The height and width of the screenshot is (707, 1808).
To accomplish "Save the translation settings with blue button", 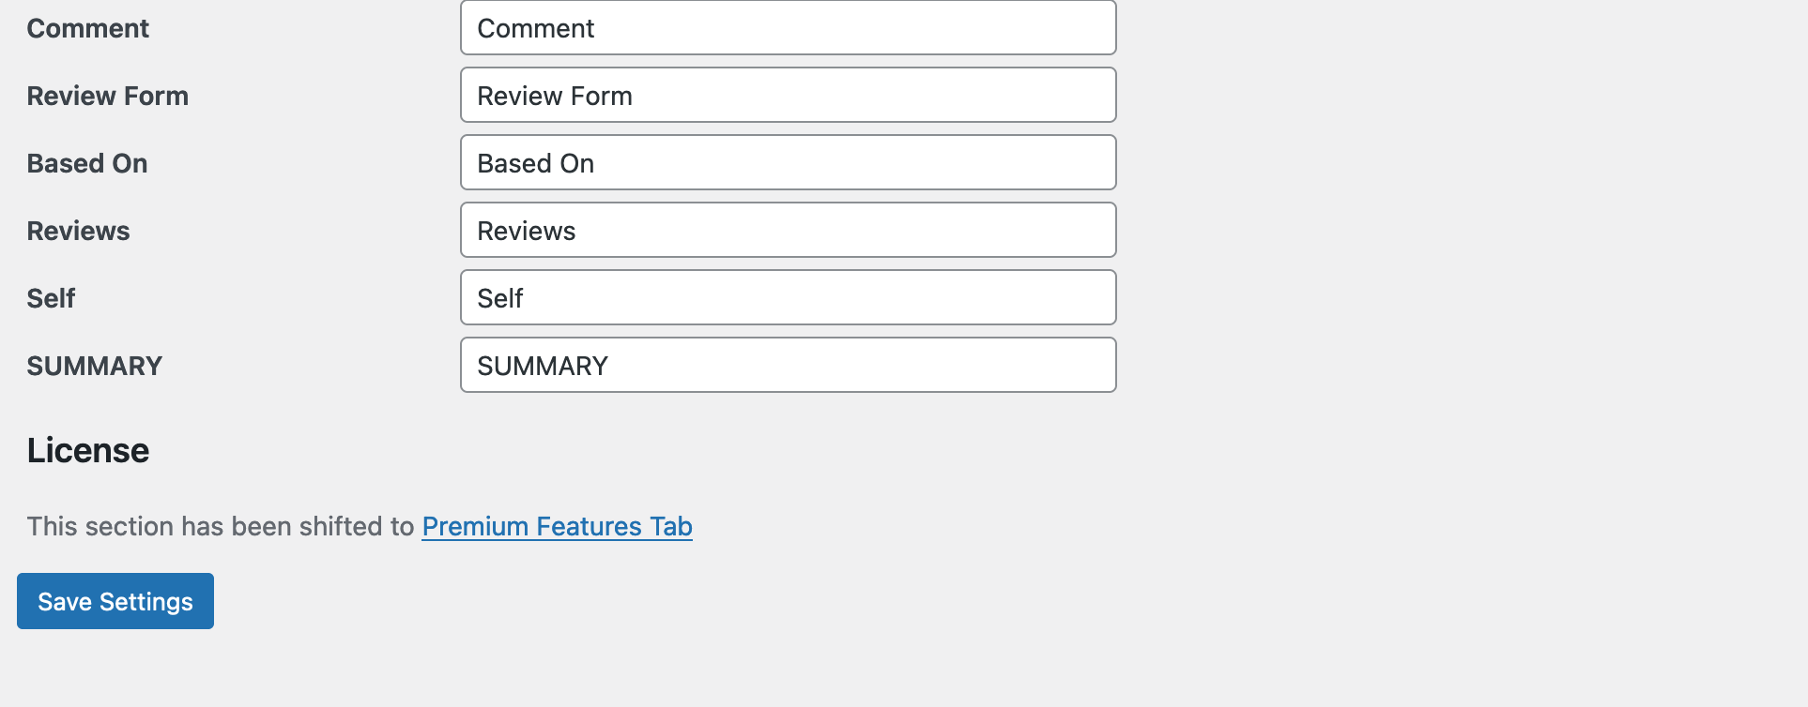I will pos(115,601).
